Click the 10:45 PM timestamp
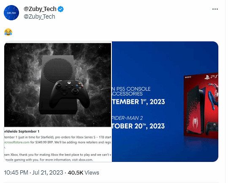Image resolution: width=228 pixels, height=183 pixels. pyautogui.click(x=16, y=173)
